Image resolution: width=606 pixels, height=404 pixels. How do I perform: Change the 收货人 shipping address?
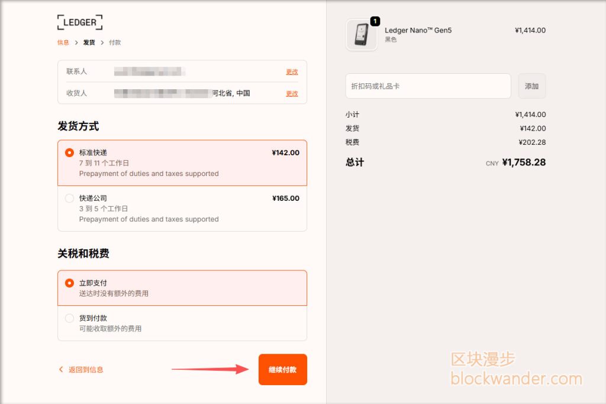292,93
